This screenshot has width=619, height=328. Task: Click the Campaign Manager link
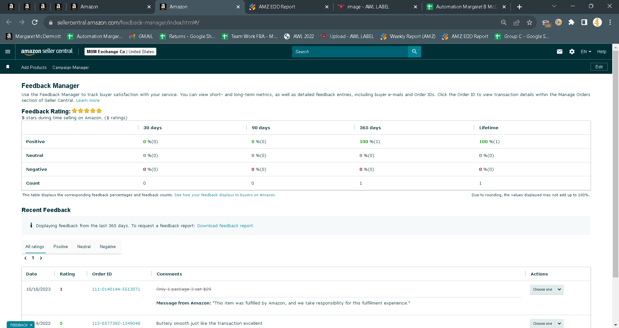click(71, 67)
